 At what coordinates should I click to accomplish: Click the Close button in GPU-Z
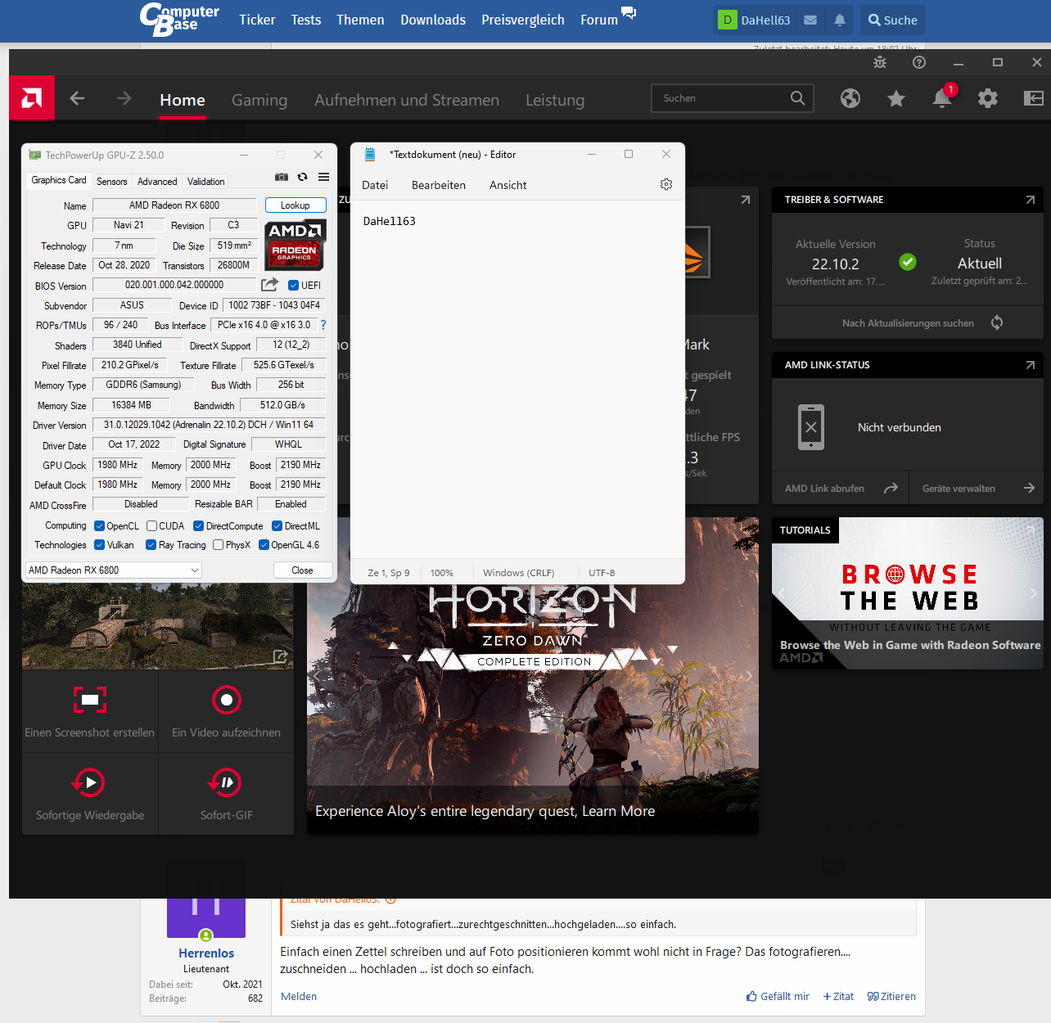(302, 570)
